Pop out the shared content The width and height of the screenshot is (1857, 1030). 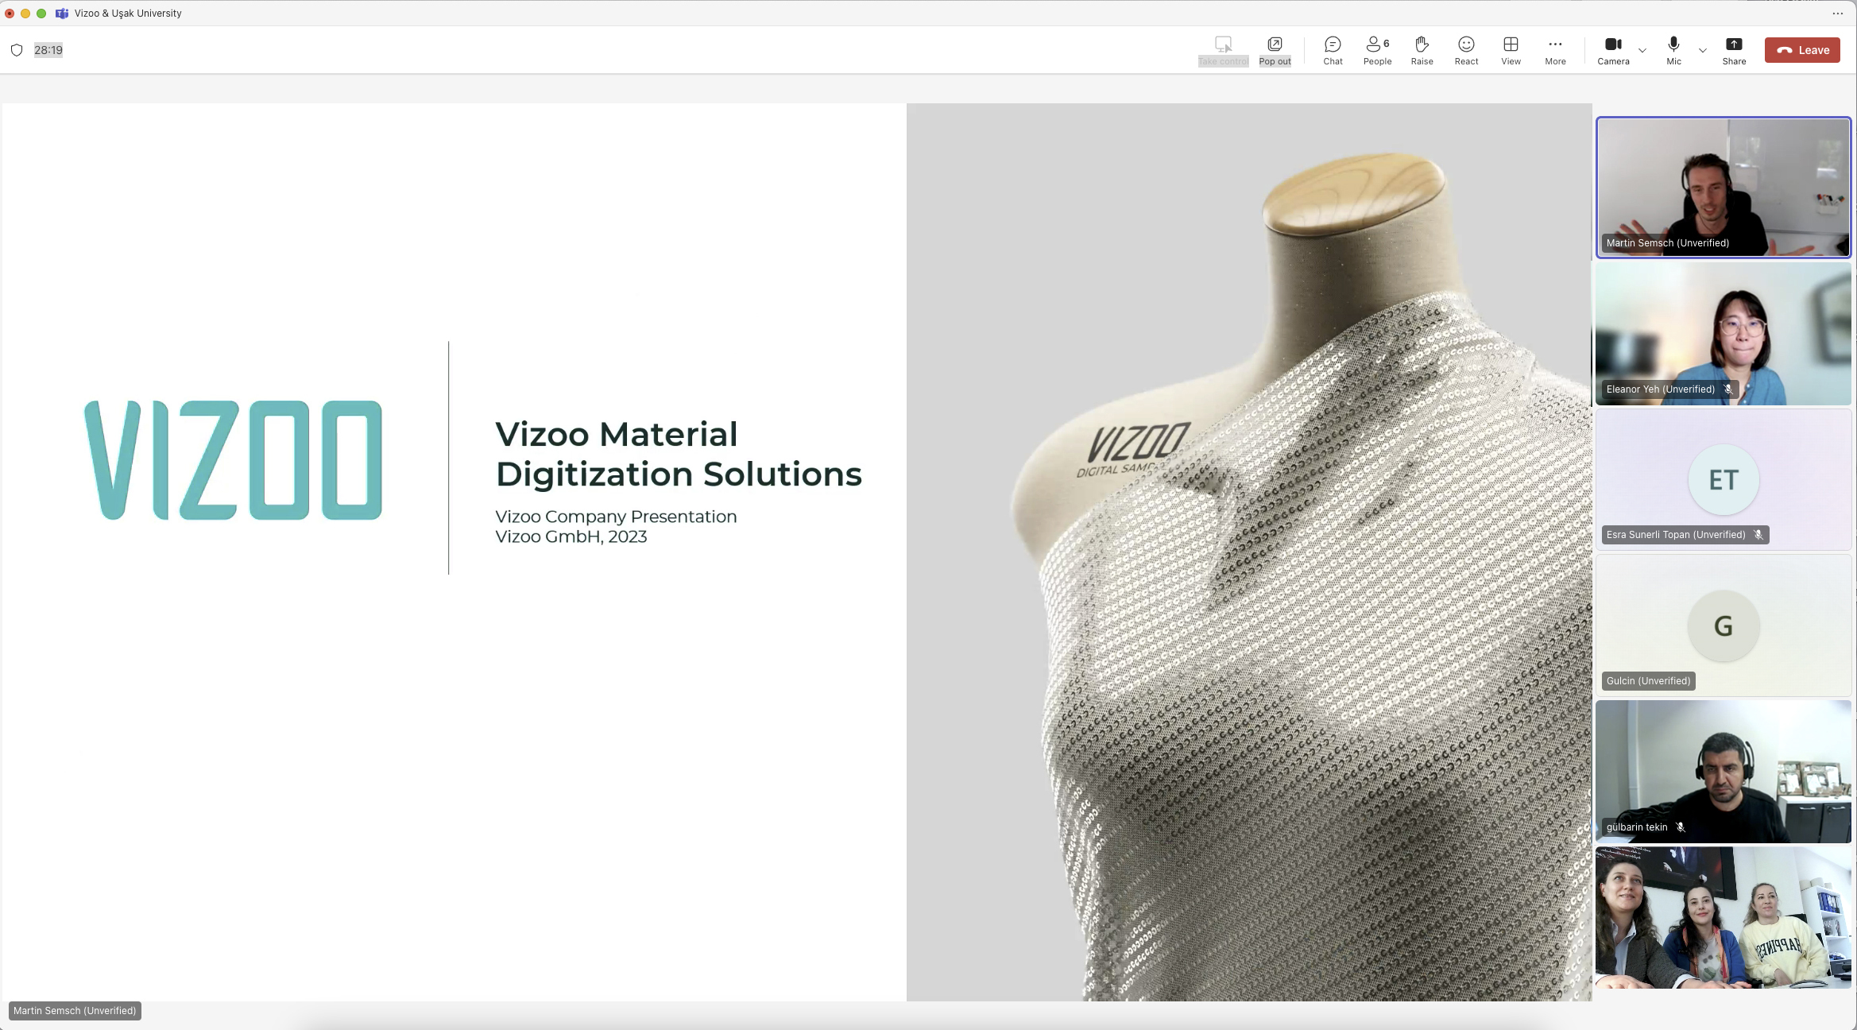[1275, 50]
